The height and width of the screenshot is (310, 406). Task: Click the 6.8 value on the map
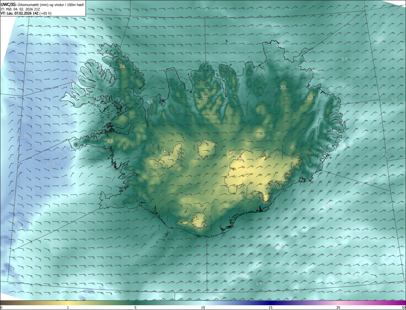pos(150,102)
